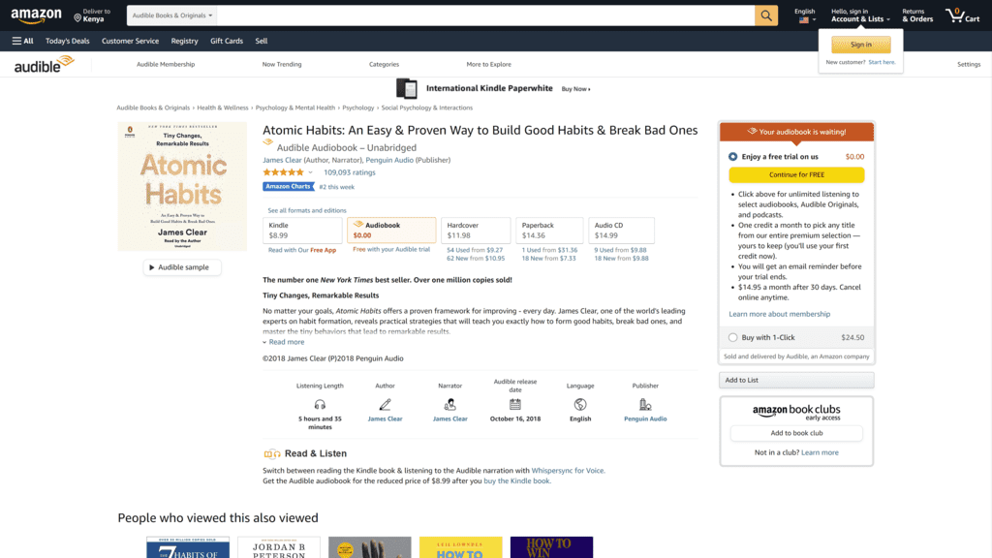This screenshot has width=992, height=558.
Task: Select Buy with 1-Click option
Action: tap(732, 338)
